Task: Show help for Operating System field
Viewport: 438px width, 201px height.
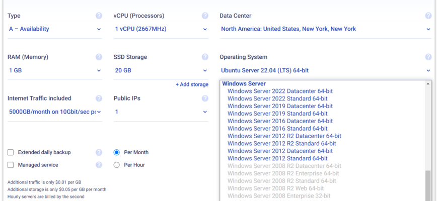Action: [428, 57]
